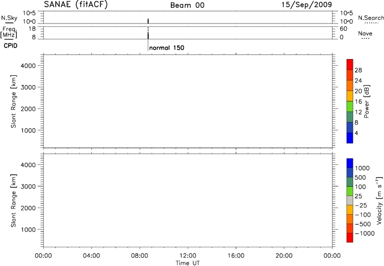Click the Velocity colorbar value -500

pos(363,224)
